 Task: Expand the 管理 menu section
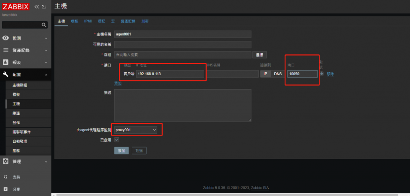(x=26, y=162)
